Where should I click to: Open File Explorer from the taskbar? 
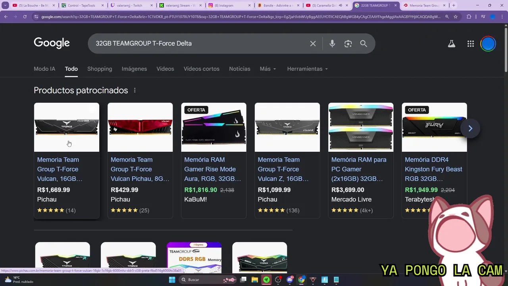coord(255,280)
